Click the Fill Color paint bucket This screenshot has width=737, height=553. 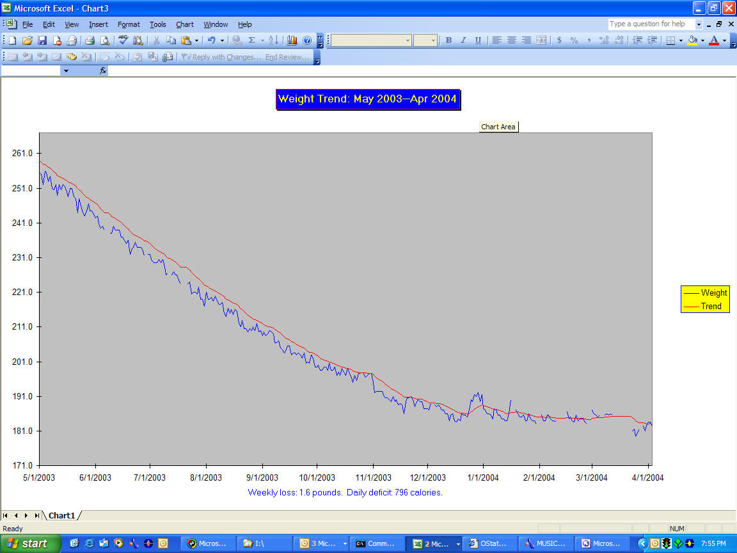click(x=692, y=40)
